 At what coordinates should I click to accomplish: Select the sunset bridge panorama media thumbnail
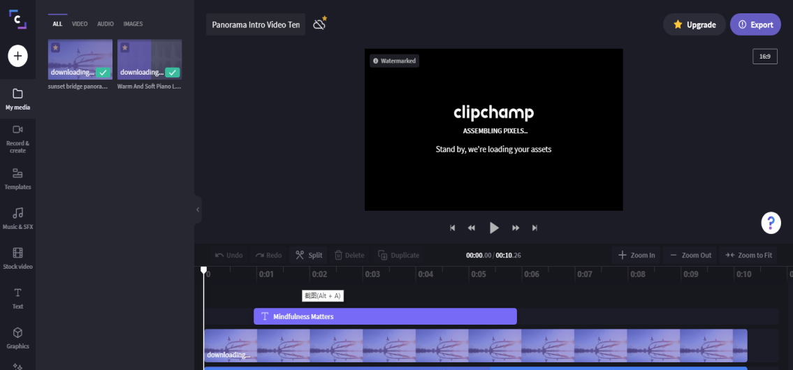(x=80, y=59)
